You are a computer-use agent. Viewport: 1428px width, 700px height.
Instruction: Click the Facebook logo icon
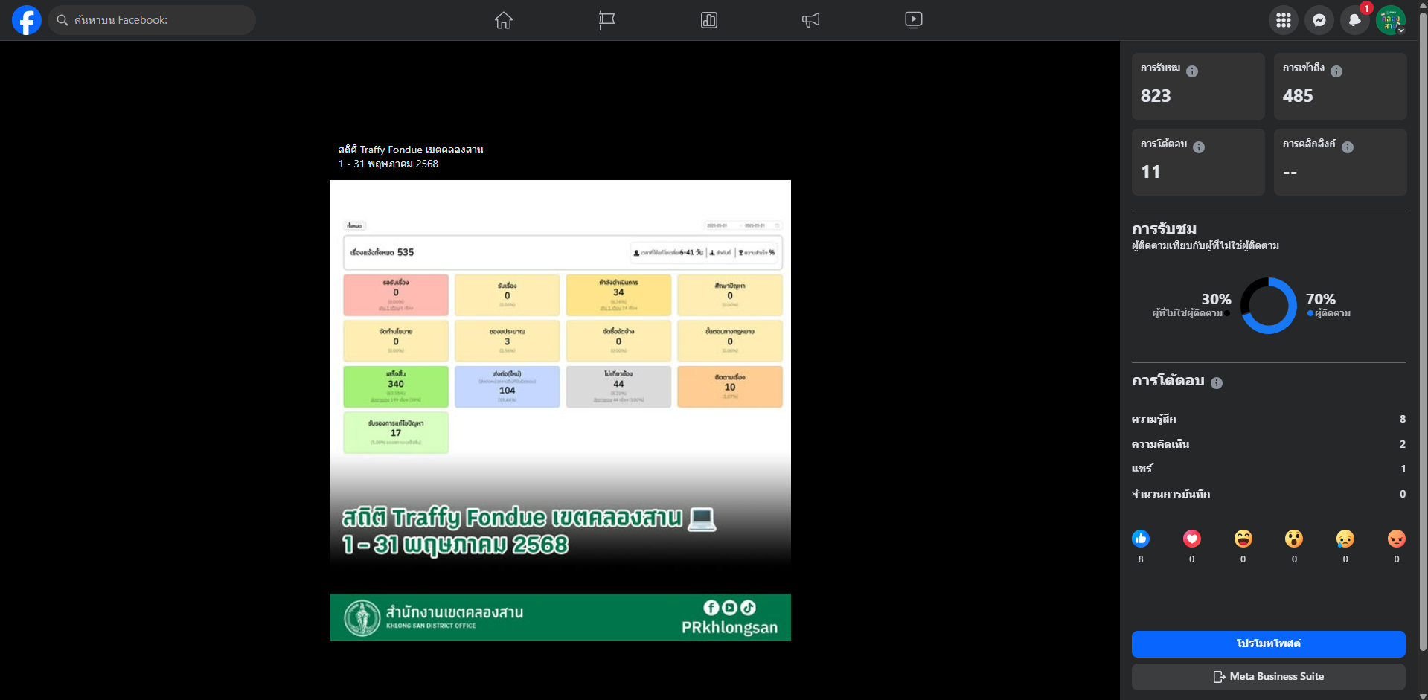[27, 20]
